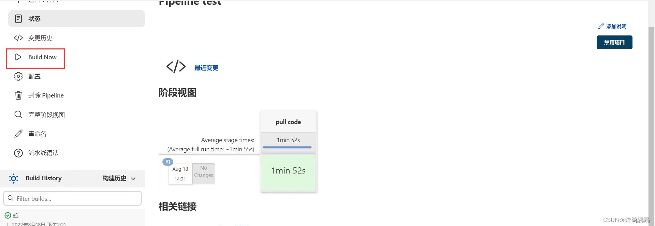Open the 状态 sidebar menu item
655x226 pixels.
pos(34,19)
